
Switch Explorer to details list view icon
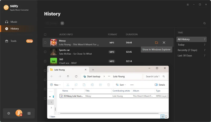click(162, 116)
